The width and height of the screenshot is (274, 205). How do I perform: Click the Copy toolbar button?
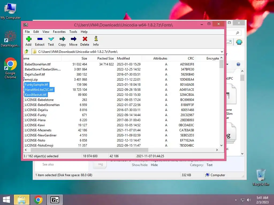(62, 41)
